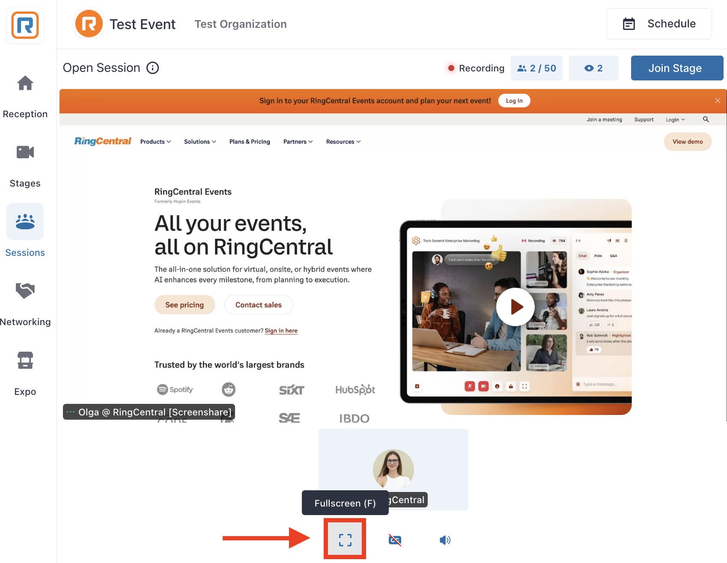The image size is (727, 563).
Task: Click Olga @ RingCentral Screenshare label
Action: click(149, 412)
